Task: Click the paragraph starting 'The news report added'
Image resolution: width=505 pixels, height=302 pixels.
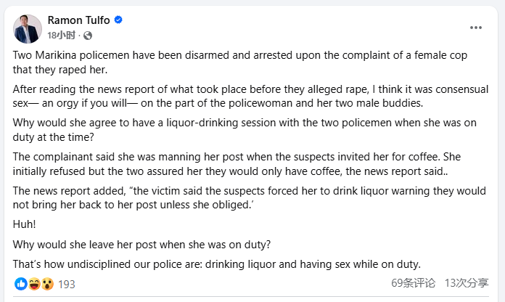Action: tap(250, 197)
